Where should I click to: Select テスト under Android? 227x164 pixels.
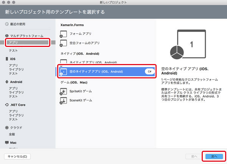point(13,96)
